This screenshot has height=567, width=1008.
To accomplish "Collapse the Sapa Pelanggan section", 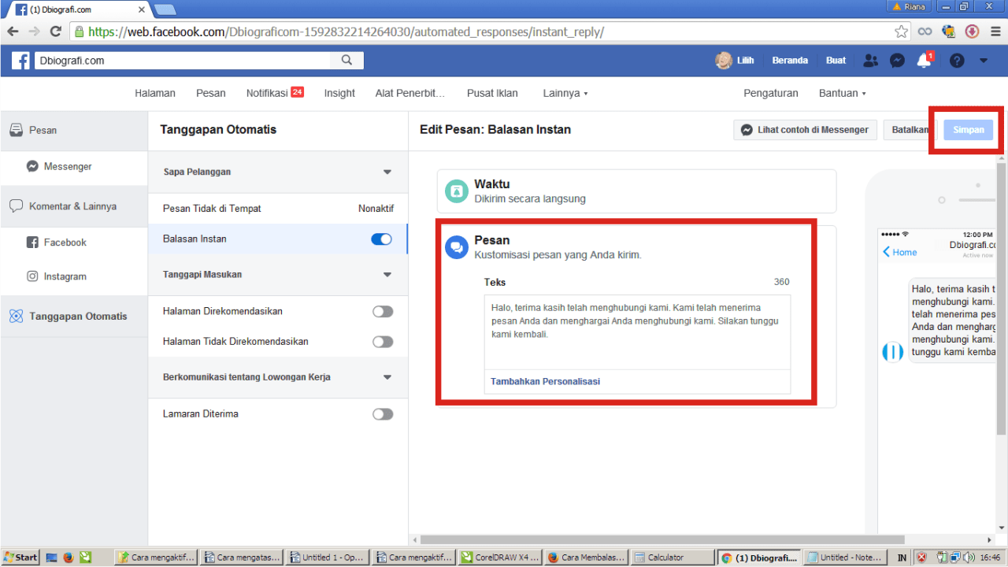I will 387,172.
